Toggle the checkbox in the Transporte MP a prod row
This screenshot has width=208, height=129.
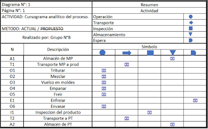click(x=127, y=64)
